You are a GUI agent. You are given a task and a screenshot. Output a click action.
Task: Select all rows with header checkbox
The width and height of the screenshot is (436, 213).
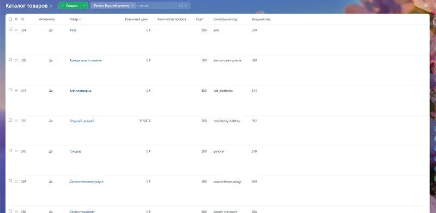point(10,19)
